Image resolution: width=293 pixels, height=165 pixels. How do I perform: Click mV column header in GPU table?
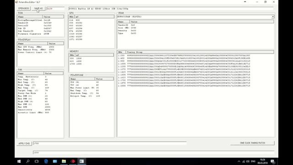click(95, 16)
